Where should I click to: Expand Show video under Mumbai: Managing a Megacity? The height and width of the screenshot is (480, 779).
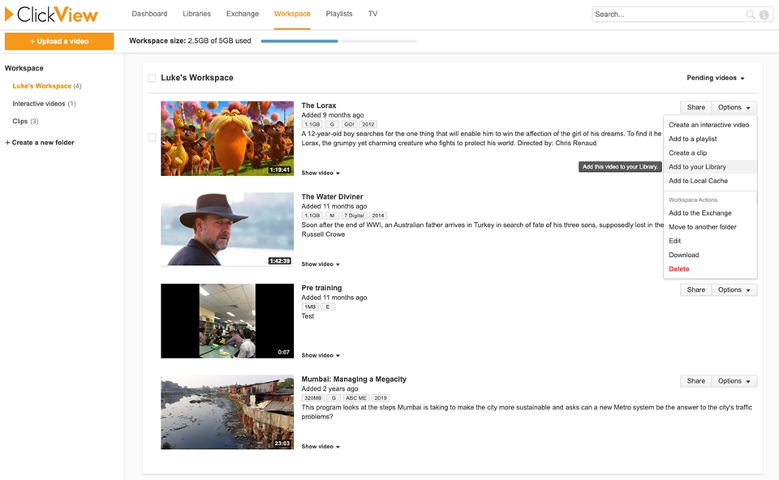[x=319, y=446]
